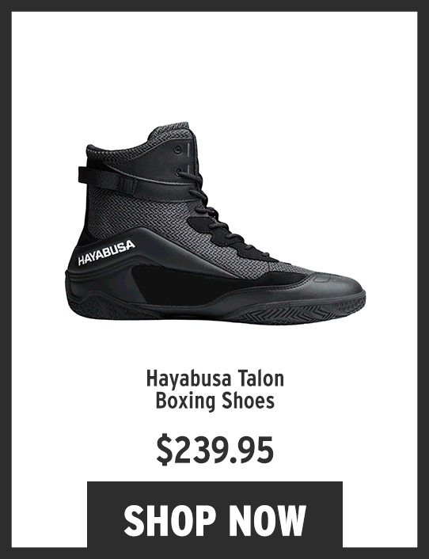Click the top collar of the shoe
The height and width of the screenshot is (559, 429).
[169, 131]
